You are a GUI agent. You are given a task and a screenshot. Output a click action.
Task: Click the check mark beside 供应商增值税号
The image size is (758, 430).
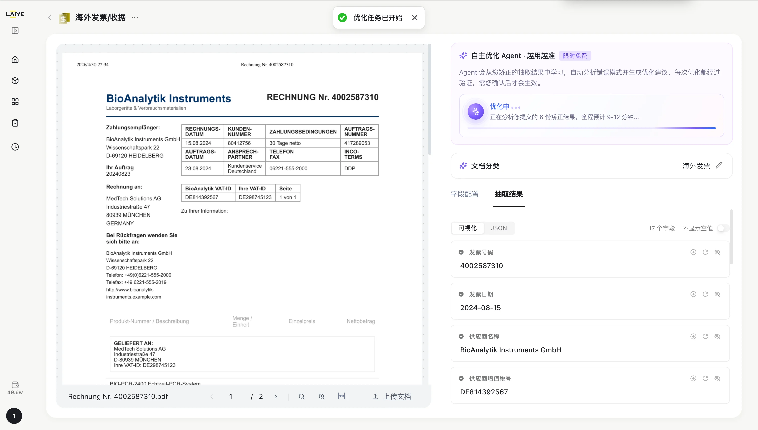[x=461, y=378]
